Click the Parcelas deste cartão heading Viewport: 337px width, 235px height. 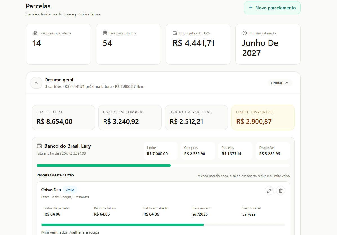(55, 175)
